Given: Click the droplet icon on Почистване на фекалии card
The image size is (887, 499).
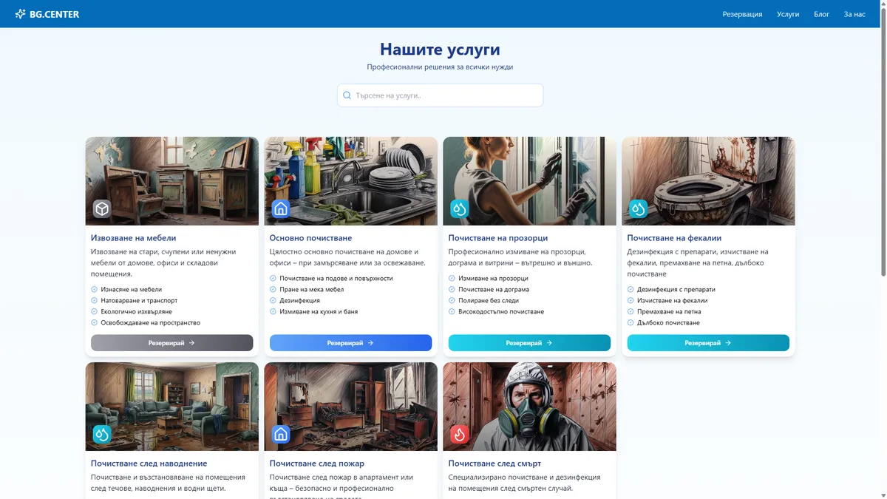Looking at the screenshot, I should [x=639, y=208].
